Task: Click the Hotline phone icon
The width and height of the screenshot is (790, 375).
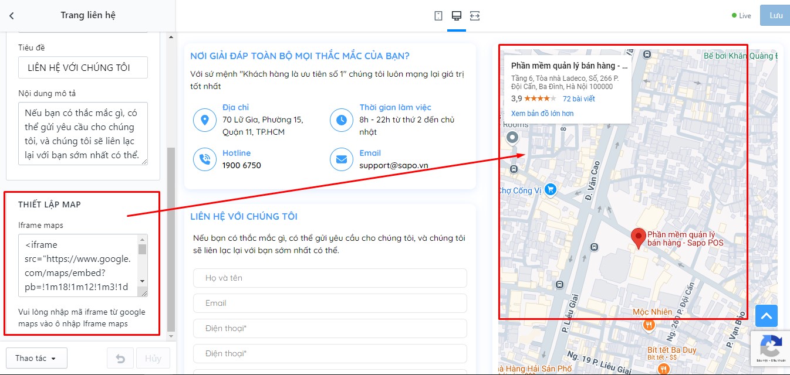Action: coord(205,159)
